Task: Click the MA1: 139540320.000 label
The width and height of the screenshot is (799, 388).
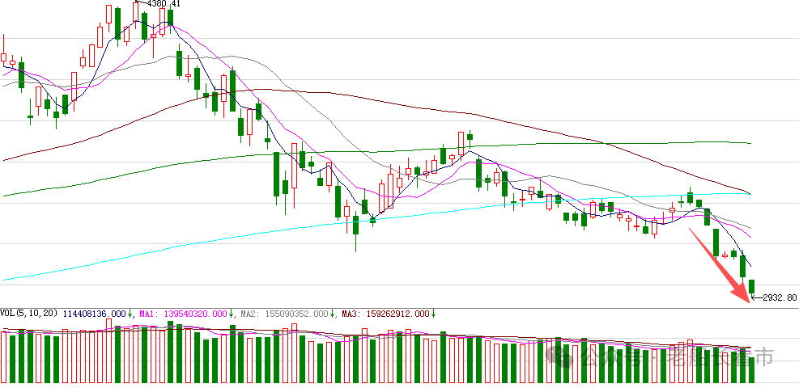Action: (x=182, y=314)
